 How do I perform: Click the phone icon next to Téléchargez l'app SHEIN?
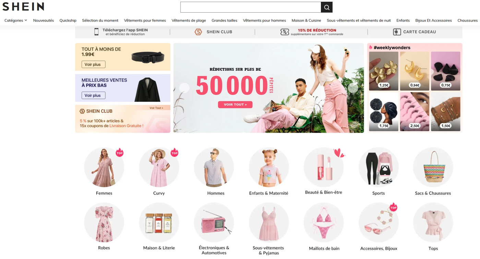[x=96, y=31]
